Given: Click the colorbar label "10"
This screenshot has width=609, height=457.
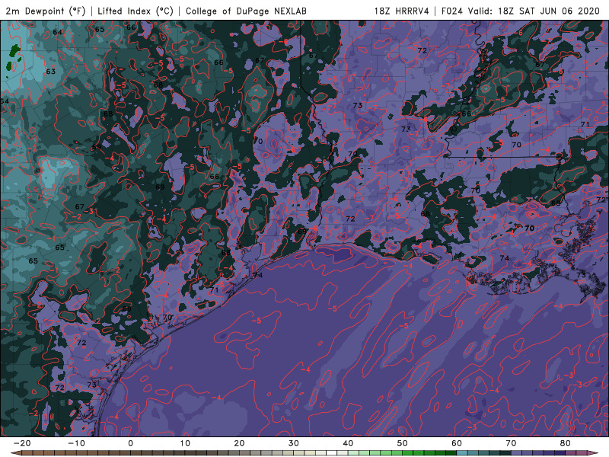Looking at the screenshot, I should [185, 443].
